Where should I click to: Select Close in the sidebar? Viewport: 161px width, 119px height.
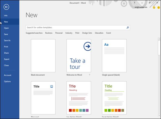10,65
